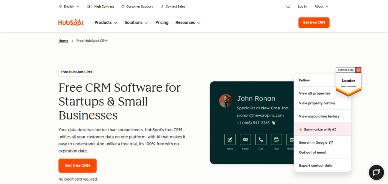Click Customer Support link
388x184 pixels.
(137, 7)
